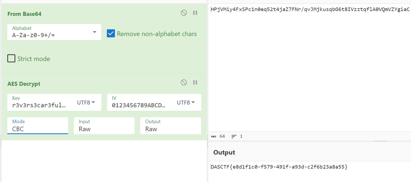Disable the From Base64 operation
The height and width of the screenshot is (182, 411).
(x=184, y=13)
